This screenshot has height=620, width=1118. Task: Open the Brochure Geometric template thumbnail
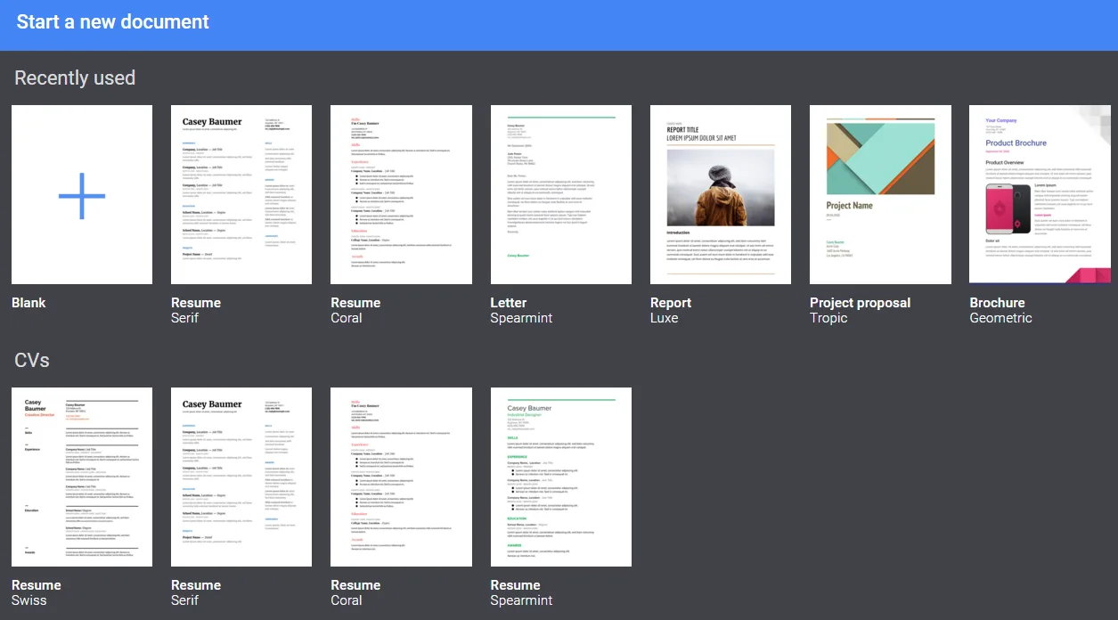pos(1040,194)
